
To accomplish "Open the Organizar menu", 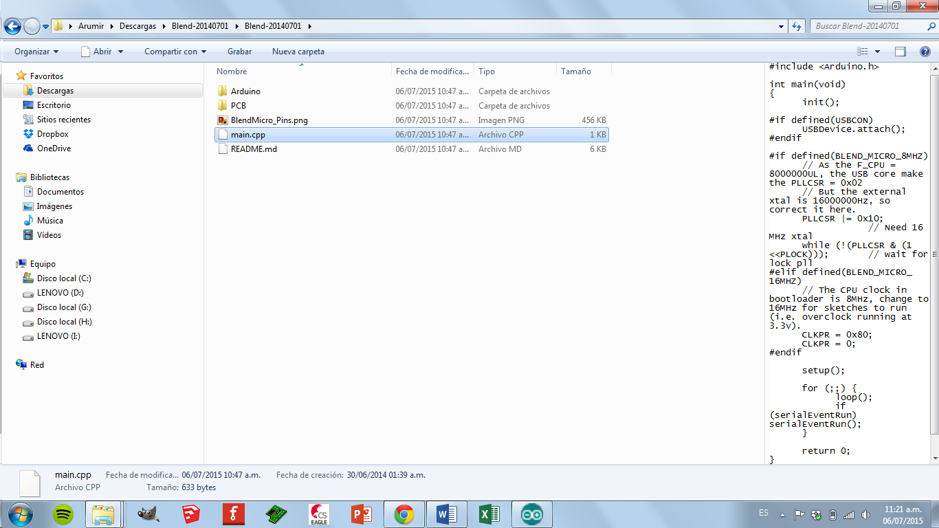I will click(x=36, y=52).
